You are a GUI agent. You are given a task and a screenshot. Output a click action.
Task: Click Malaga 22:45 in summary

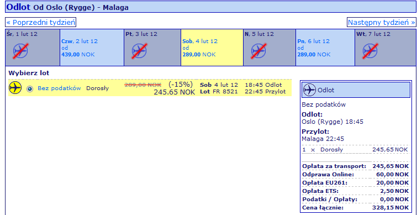(x=323, y=139)
